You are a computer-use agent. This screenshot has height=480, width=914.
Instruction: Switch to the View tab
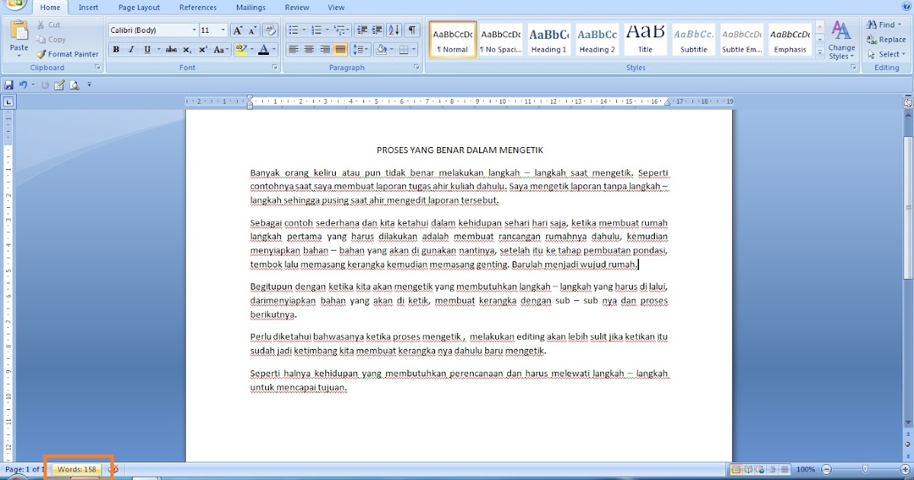click(x=336, y=8)
